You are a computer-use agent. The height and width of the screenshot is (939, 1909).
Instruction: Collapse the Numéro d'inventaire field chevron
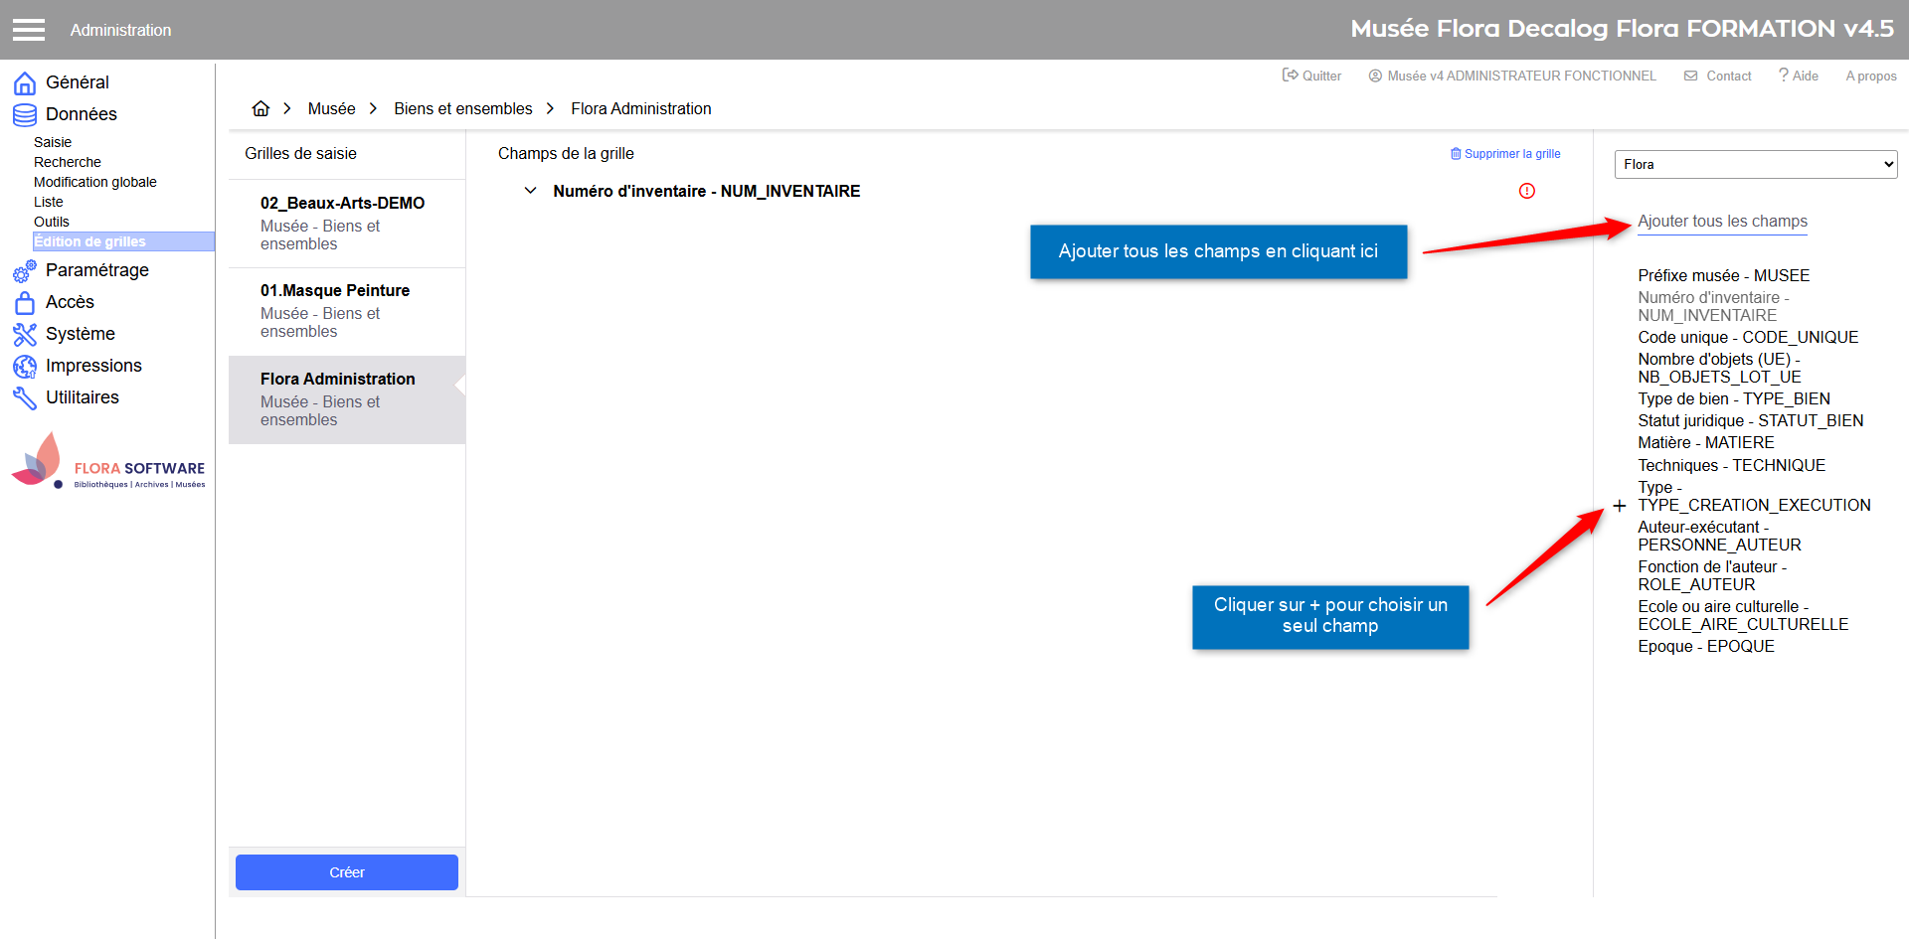530,191
